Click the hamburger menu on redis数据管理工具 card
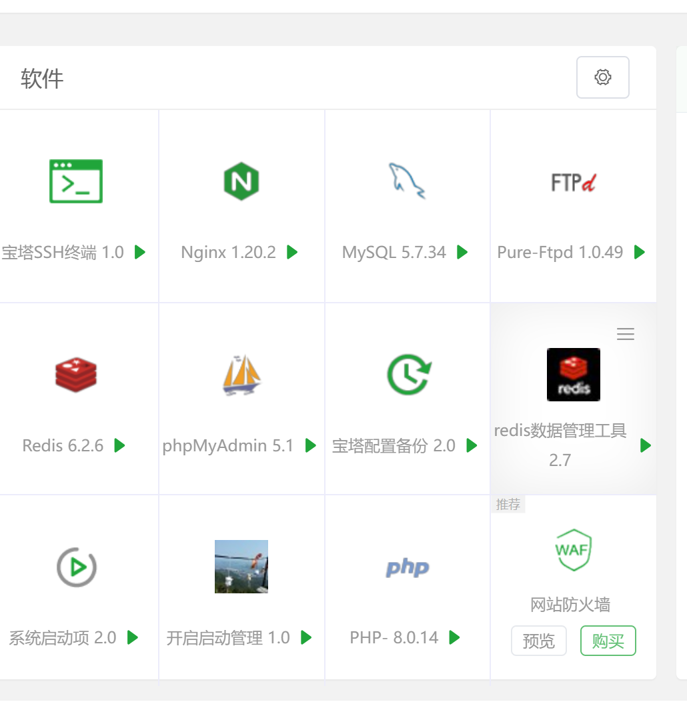 (x=626, y=334)
